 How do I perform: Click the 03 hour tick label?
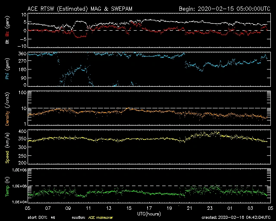tap(250, 208)
